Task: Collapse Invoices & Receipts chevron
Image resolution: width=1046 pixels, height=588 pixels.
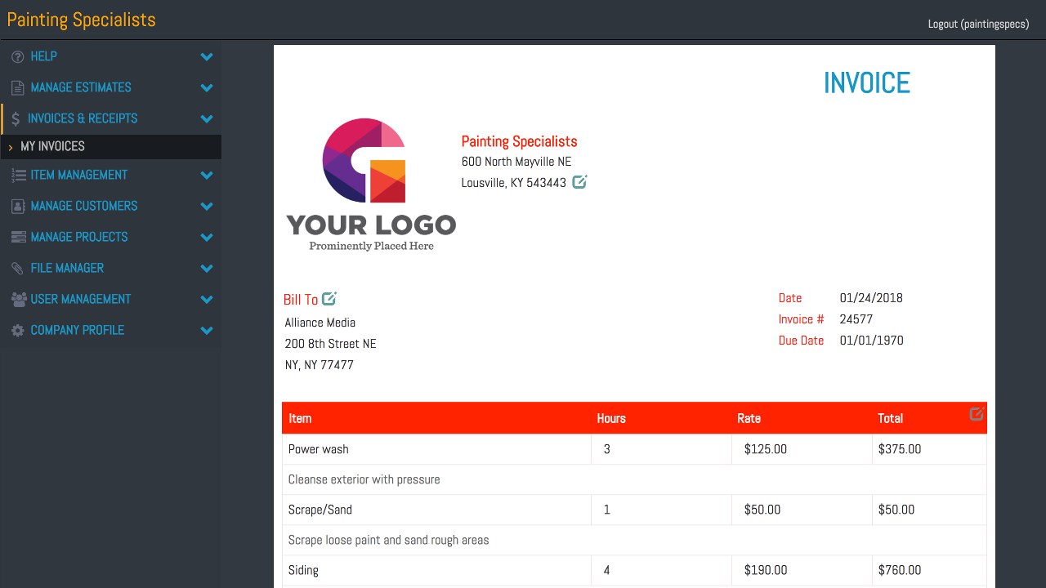Action: 207,118
